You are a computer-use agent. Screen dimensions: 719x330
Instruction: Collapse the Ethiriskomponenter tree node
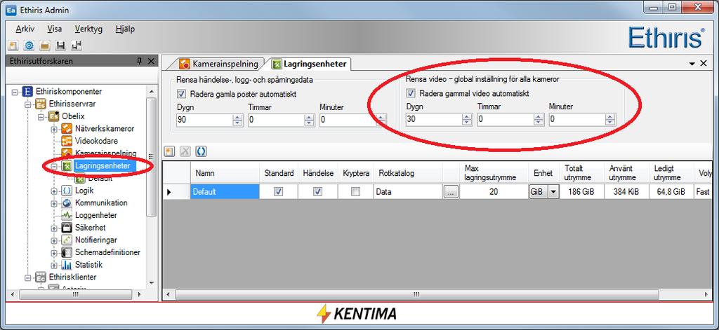click(x=15, y=92)
